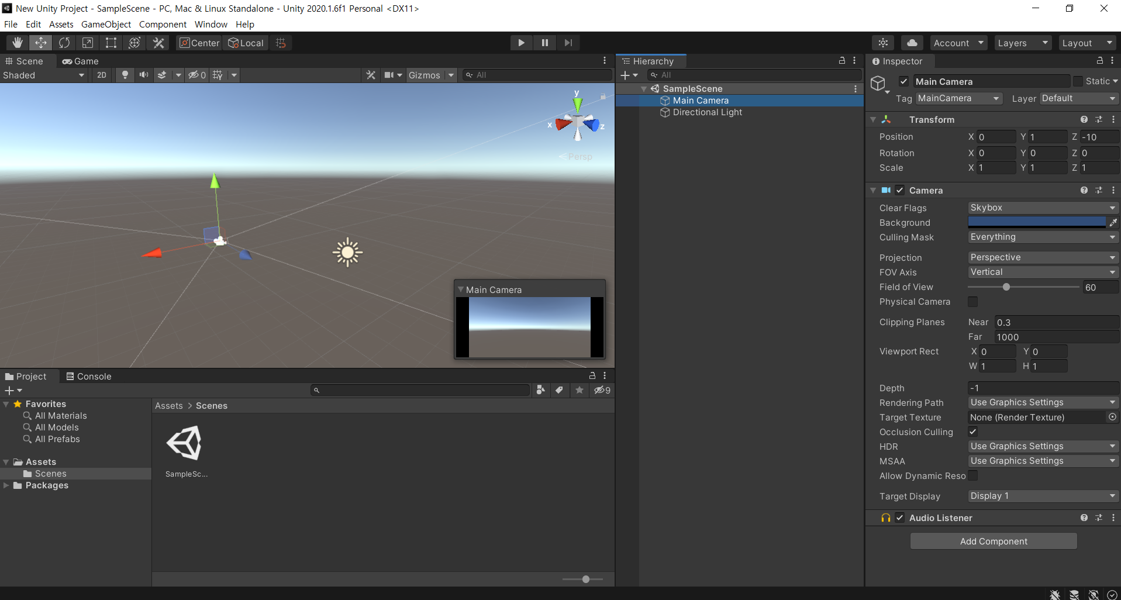Toggle Allow Dynamic Resolution checkbox
This screenshot has height=600, width=1121.
point(973,475)
